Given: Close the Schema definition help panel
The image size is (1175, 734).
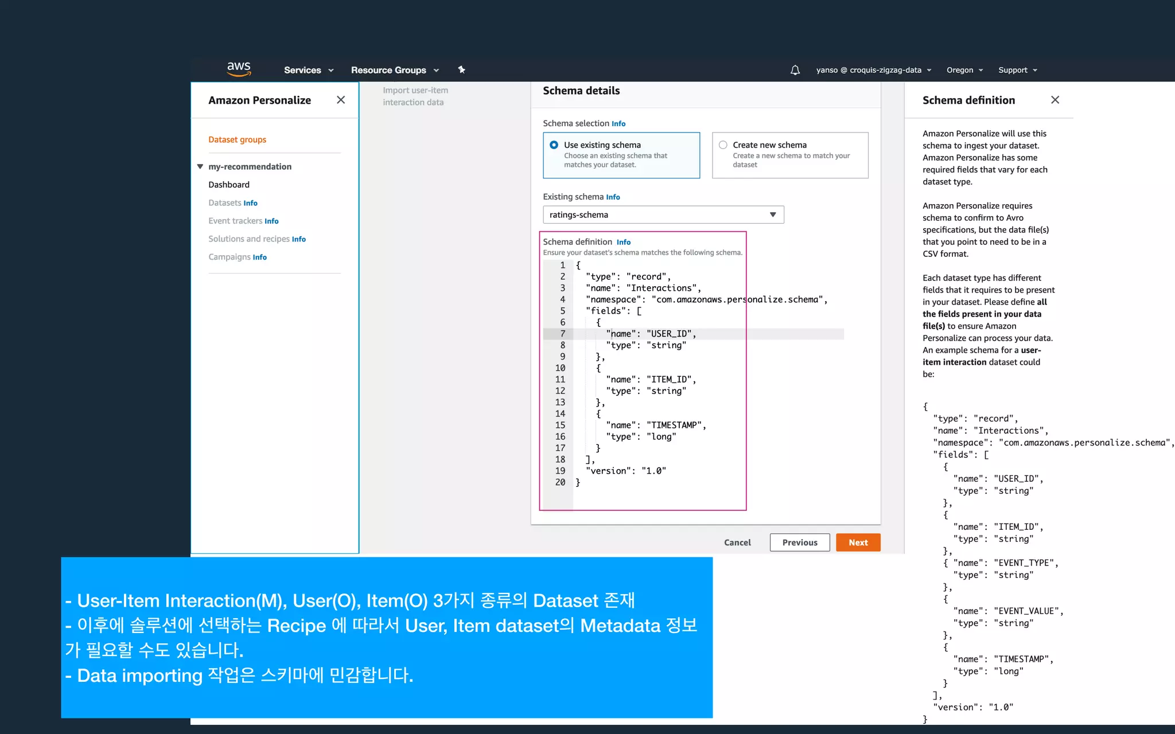Looking at the screenshot, I should coord(1055,100).
